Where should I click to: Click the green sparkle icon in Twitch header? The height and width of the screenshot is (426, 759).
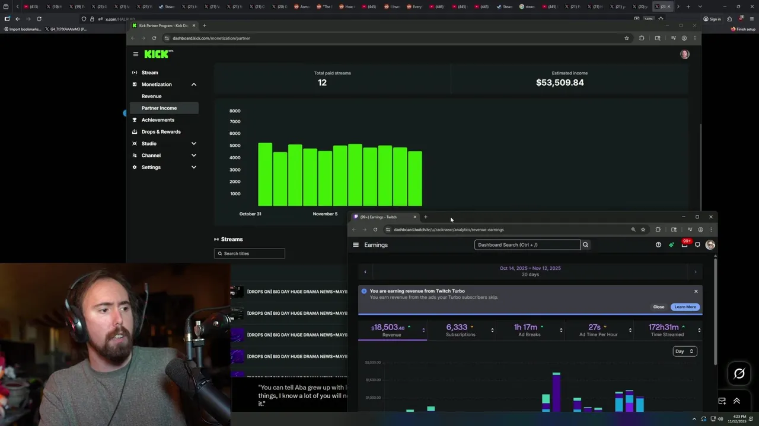(x=671, y=245)
